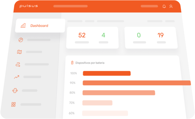
Task: Click the search bar in the header
Action: pos(71,6)
